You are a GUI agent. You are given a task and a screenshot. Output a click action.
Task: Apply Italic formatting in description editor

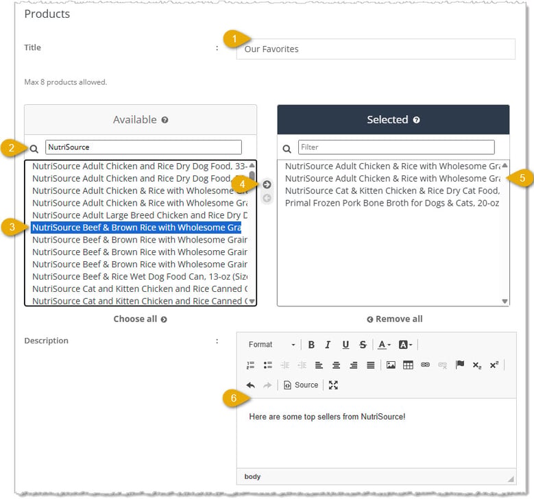328,345
